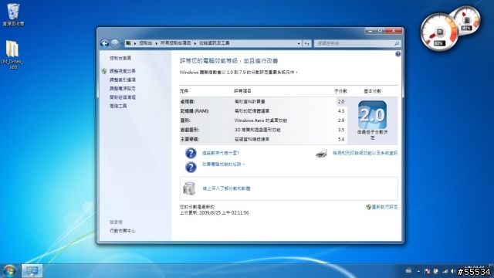494x278 pixels.
Task: Open 調整索引選項 in the sidebar
Action: [123, 80]
